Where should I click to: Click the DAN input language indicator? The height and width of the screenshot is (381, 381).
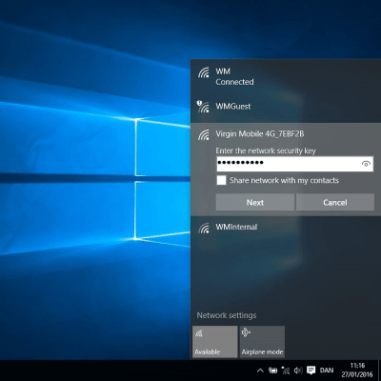click(327, 371)
